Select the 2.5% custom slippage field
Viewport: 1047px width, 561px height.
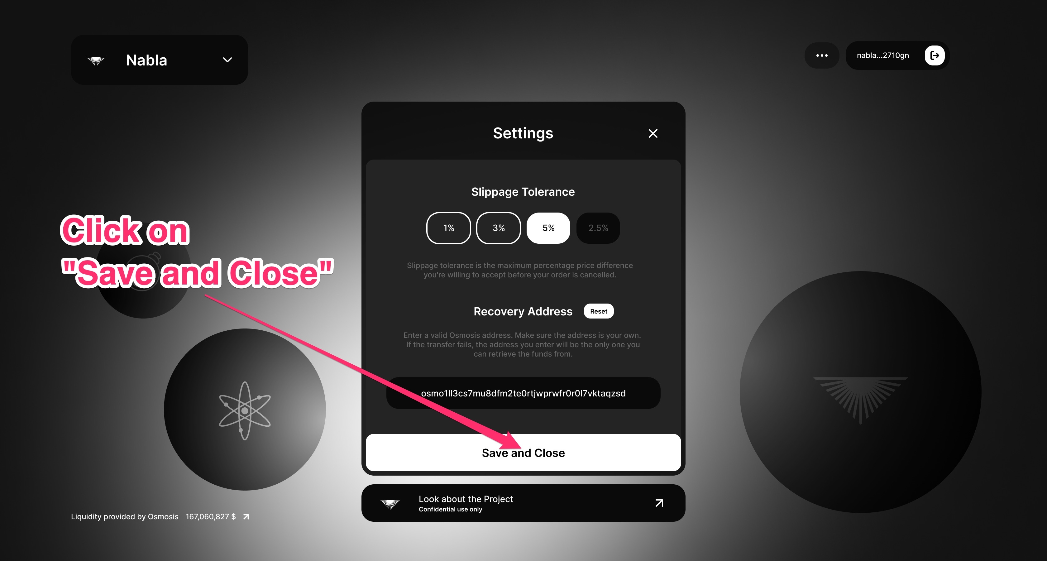(598, 228)
